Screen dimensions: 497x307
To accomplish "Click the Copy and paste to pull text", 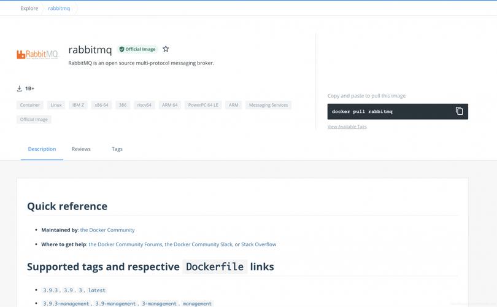I will [x=366, y=96].
